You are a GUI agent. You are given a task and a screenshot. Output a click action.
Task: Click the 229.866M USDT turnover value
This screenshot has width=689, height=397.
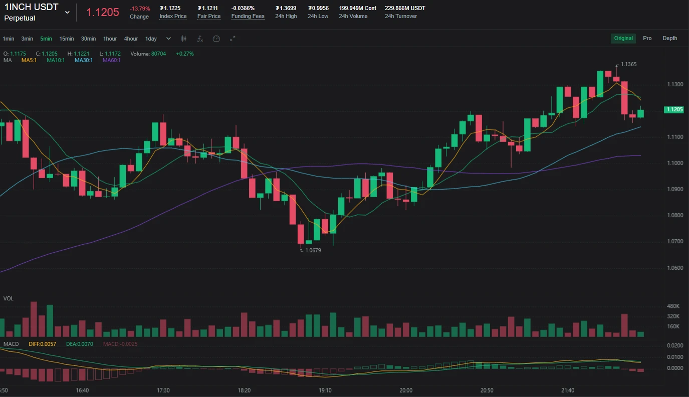(405, 9)
